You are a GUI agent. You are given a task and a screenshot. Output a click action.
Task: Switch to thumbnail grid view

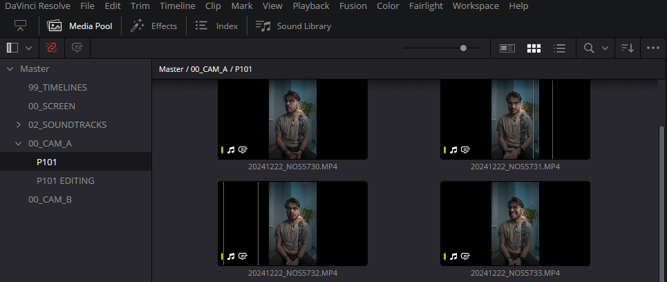tap(534, 48)
